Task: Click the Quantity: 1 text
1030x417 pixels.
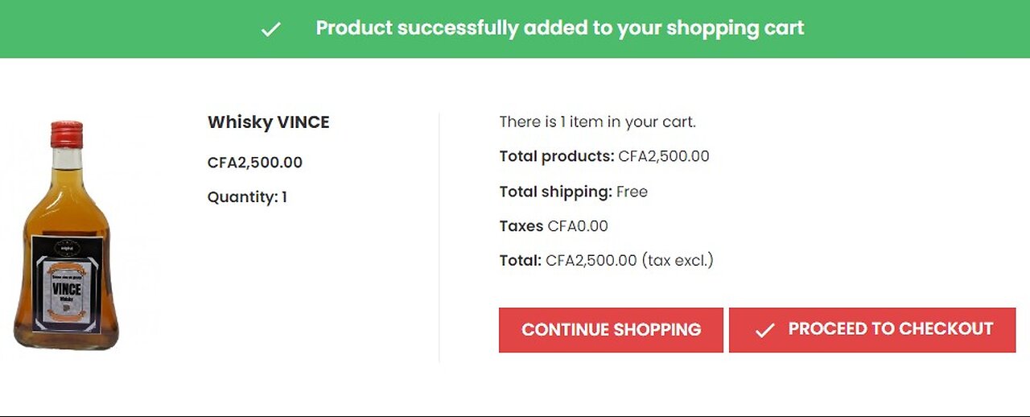Action: (247, 197)
